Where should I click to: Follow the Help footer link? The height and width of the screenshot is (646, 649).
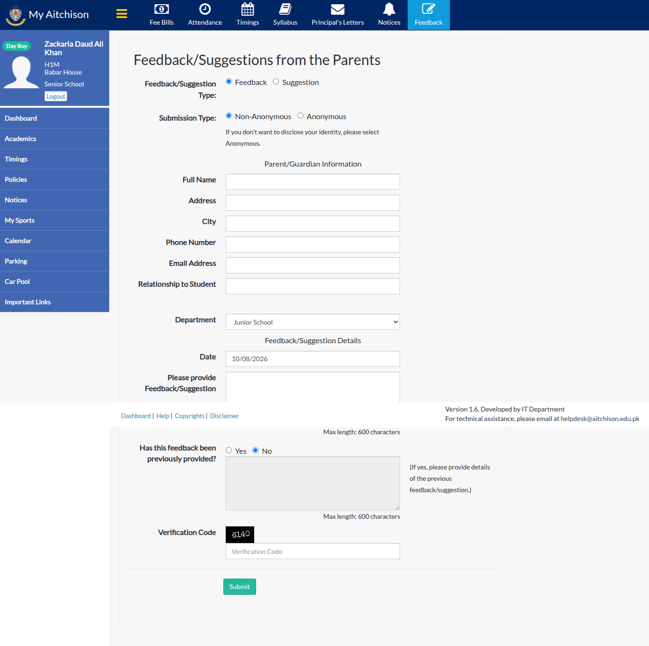click(x=163, y=416)
